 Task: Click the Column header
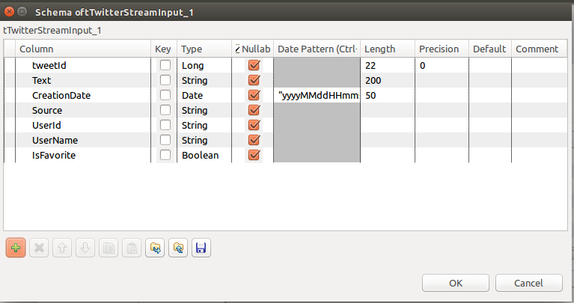[83, 49]
